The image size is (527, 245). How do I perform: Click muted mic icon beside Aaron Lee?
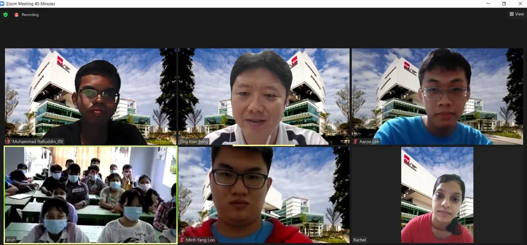[x=356, y=142]
